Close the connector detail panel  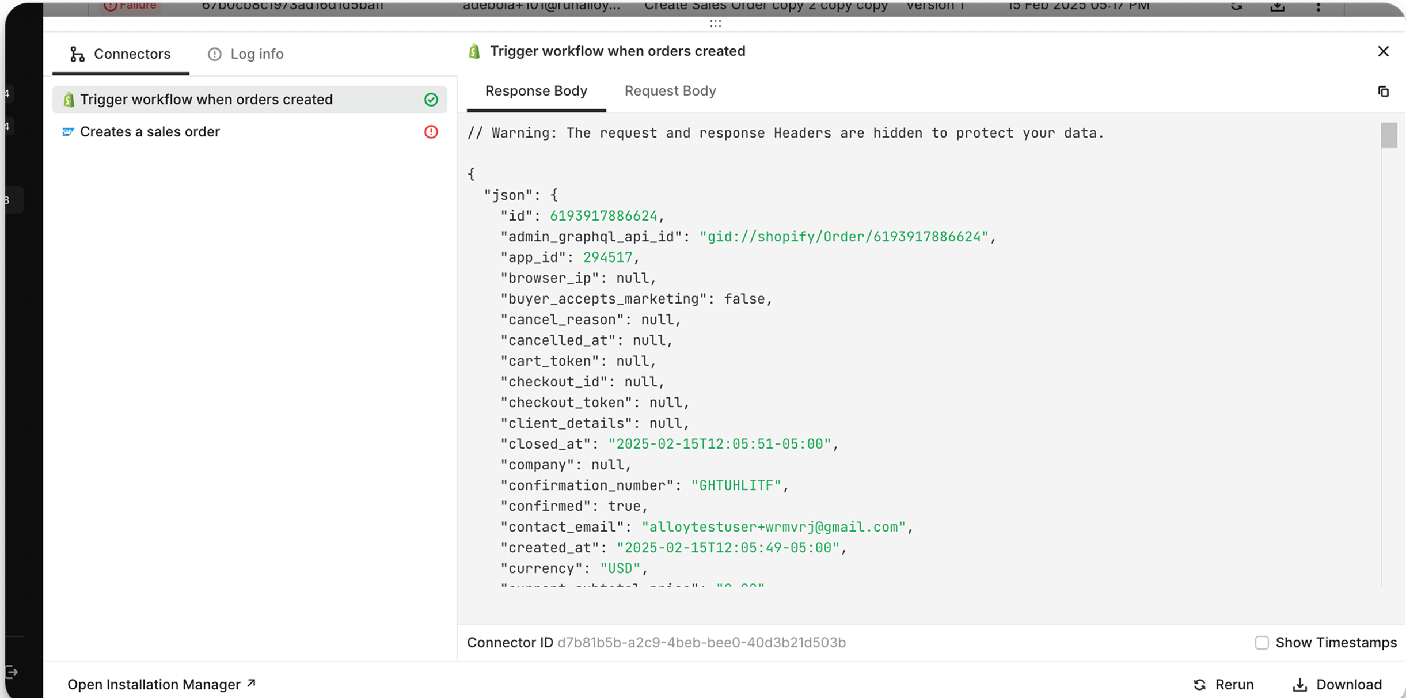pos(1383,51)
